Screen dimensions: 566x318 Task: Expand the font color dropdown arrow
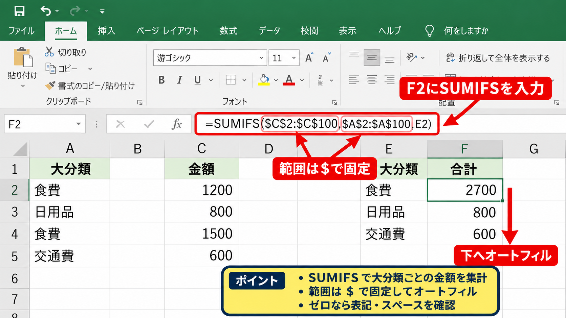302,80
